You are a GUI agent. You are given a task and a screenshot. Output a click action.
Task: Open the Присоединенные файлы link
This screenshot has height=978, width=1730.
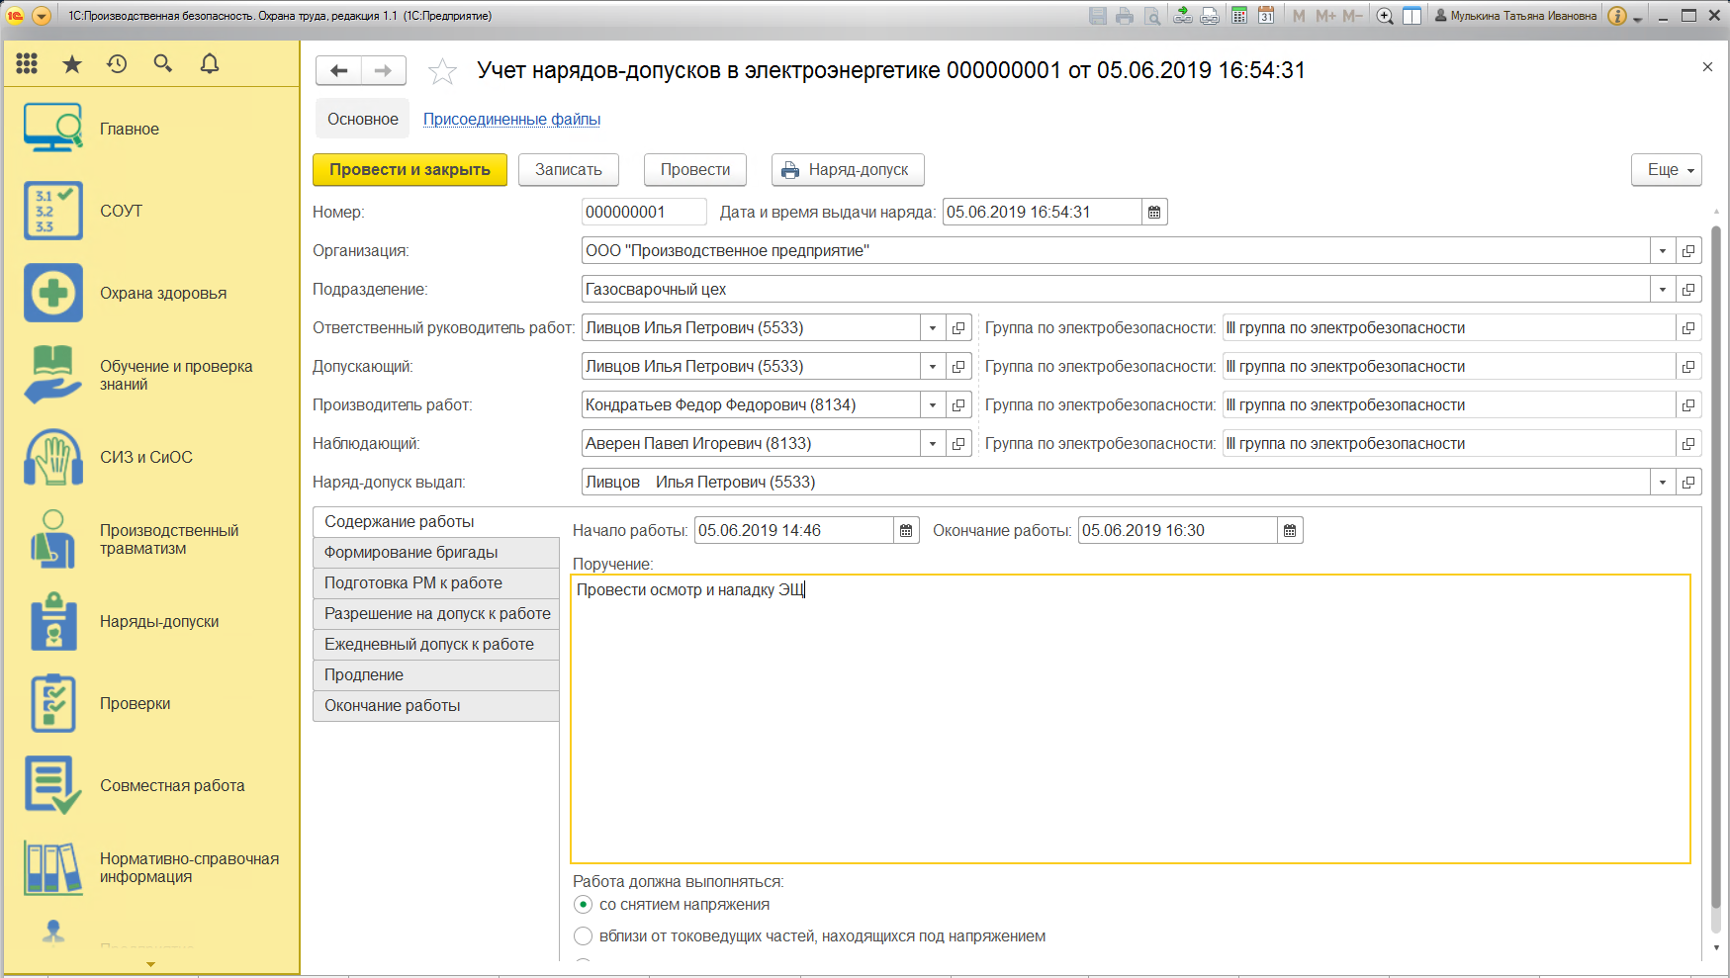[512, 120]
